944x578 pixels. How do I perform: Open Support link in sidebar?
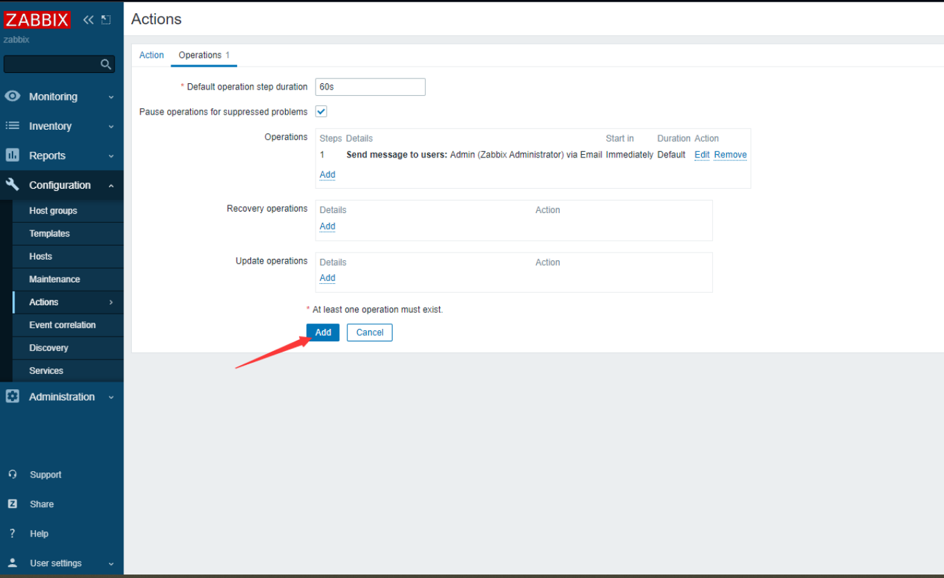pos(45,475)
